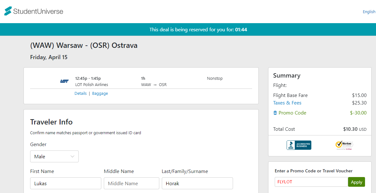Open the English language selector
This screenshot has height=193, width=376.
coord(369,12)
